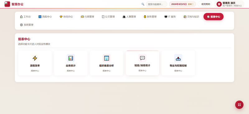Click the 管 user avatar circle
Screen dimensions: 249x114
click(x=219, y=4)
